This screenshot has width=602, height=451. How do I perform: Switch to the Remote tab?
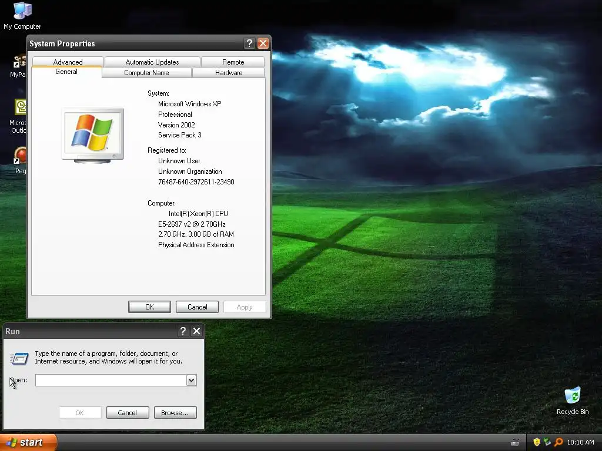(x=233, y=62)
